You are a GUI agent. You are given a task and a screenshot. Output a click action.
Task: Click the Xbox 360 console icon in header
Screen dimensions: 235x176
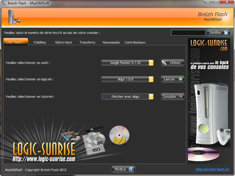14,17
